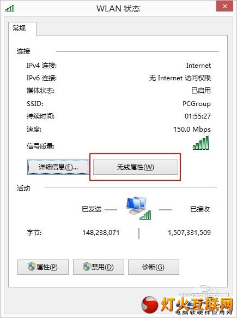Click the WLAN signal icon in title bar

tap(10, 8)
